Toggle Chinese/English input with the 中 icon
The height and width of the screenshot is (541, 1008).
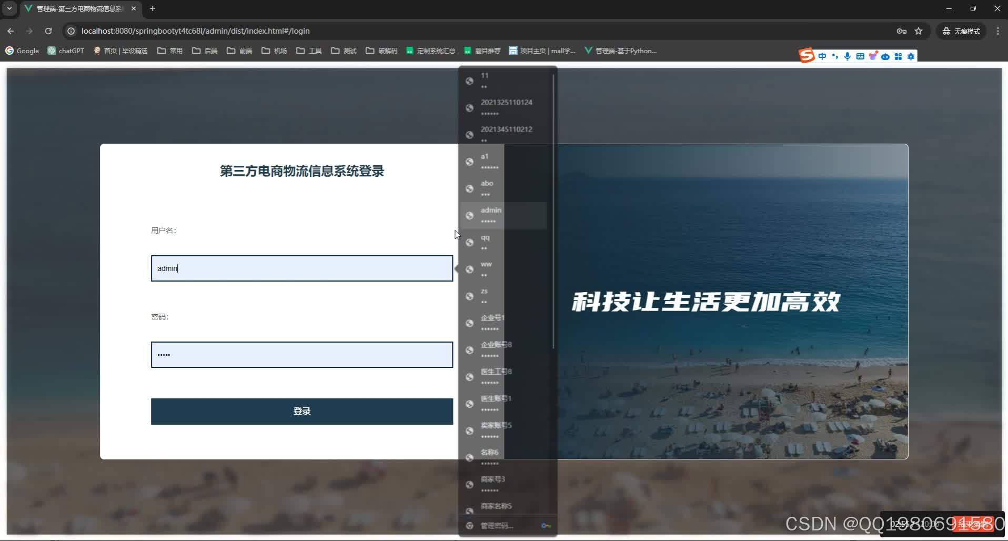(822, 56)
